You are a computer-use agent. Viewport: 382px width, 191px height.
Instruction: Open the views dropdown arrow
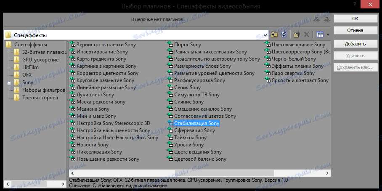point(328,34)
